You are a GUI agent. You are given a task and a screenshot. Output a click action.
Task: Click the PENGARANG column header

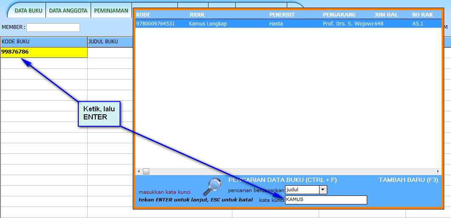coord(339,15)
